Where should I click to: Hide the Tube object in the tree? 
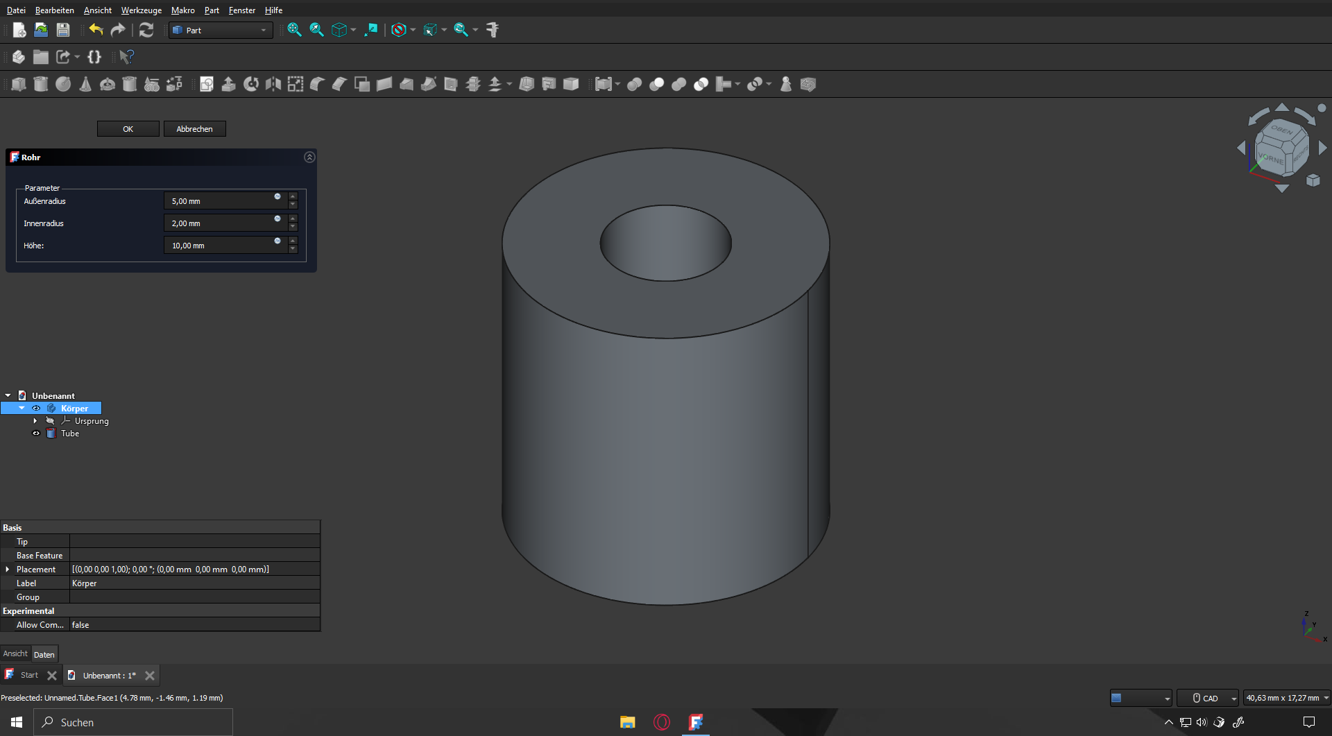point(35,433)
